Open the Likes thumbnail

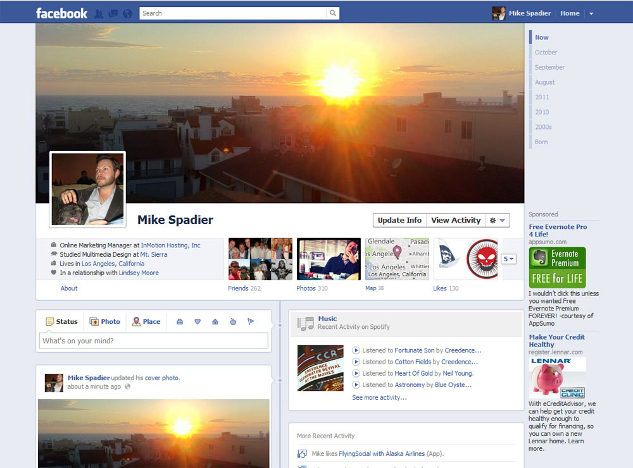[465, 259]
